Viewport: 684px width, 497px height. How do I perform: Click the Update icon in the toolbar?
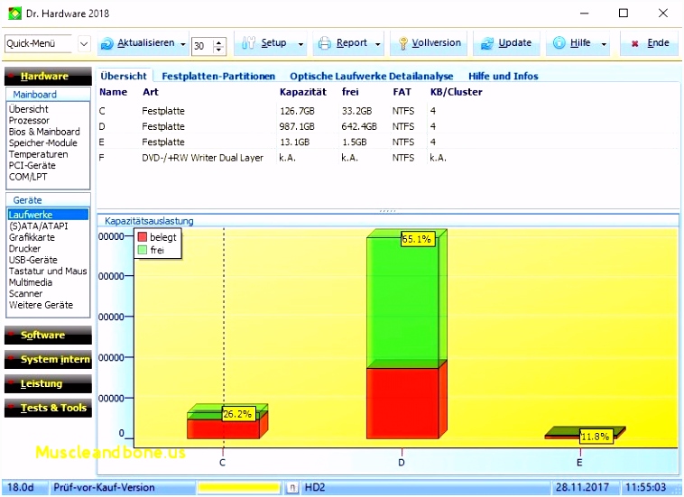click(486, 43)
